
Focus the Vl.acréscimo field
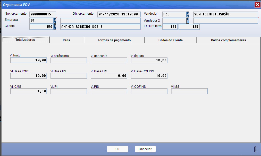click(69, 60)
